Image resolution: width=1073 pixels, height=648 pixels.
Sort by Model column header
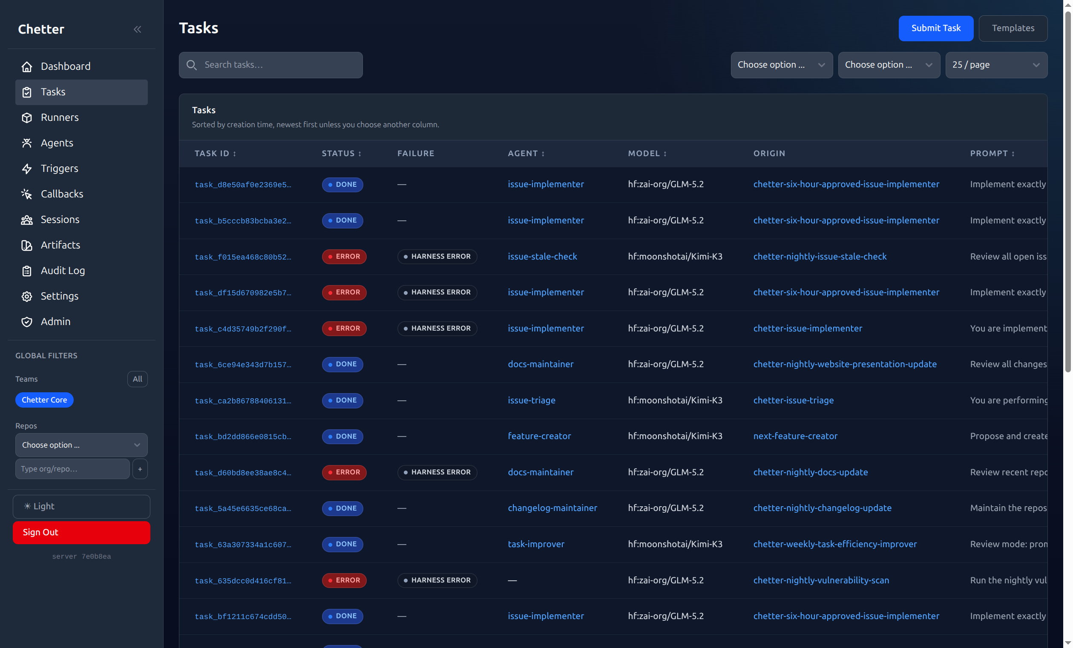pos(647,154)
